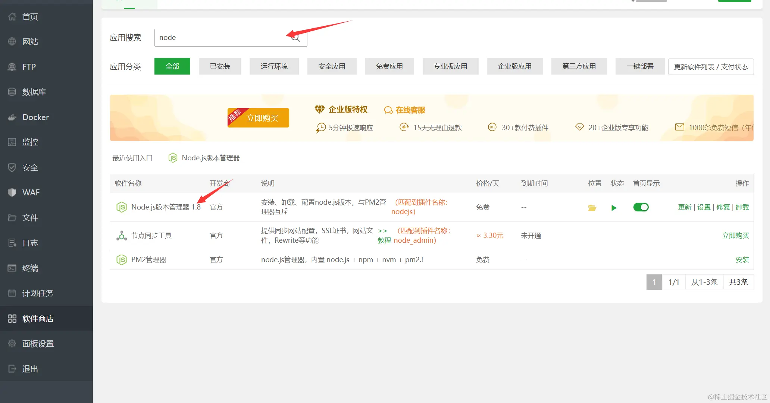Open the 监控 monitoring section
This screenshot has height=403, width=770.
30,142
